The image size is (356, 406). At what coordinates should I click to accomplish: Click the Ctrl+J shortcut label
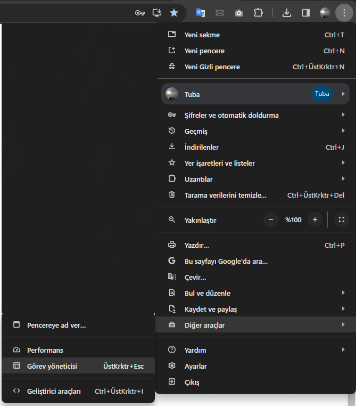pyautogui.click(x=335, y=148)
